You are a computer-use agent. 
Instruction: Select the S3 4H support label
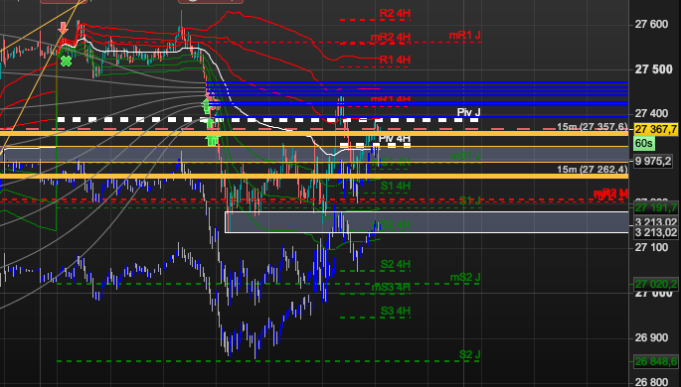pyautogui.click(x=396, y=312)
